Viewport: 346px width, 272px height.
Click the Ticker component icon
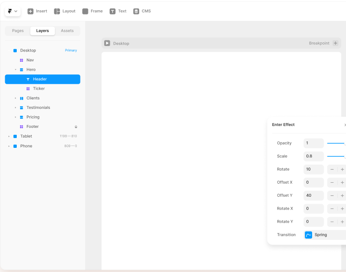tap(28, 89)
